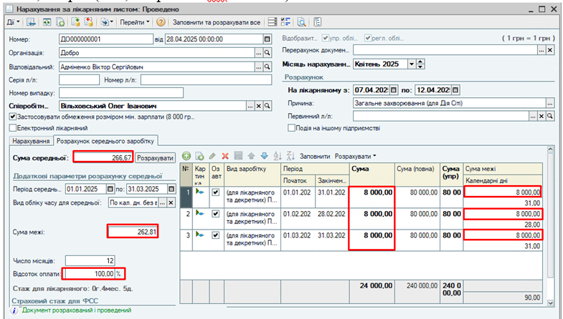This screenshot has width=563, height=319.
Task: Click the green plus add row icon
Action: (186, 155)
